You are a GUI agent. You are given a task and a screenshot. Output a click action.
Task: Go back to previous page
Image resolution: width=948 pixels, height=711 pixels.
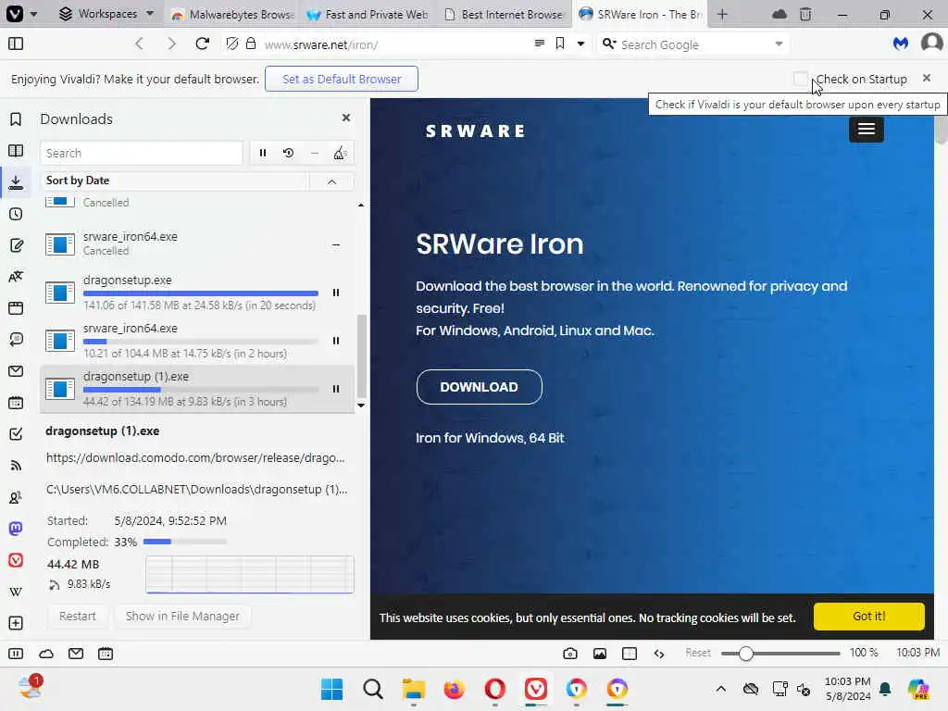[x=139, y=44]
